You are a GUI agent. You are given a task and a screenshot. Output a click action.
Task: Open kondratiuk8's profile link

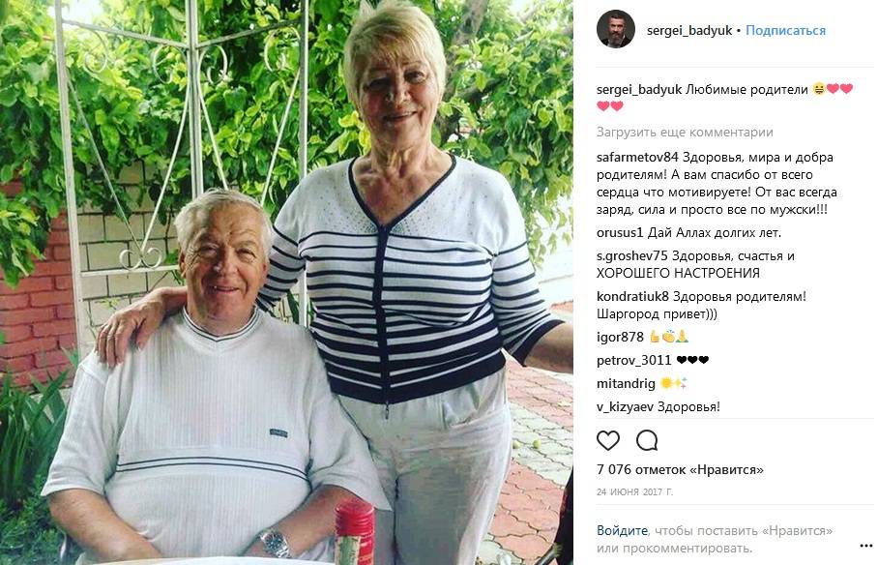pyautogui.click(x=632, y=296)
